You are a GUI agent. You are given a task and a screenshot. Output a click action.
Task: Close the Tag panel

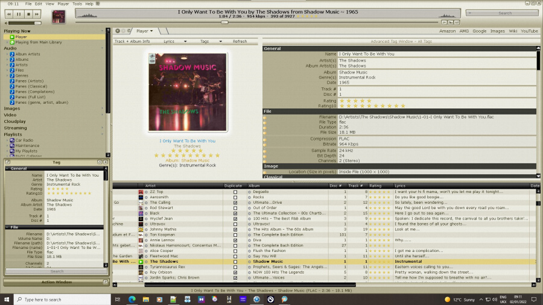click(106, 162)
